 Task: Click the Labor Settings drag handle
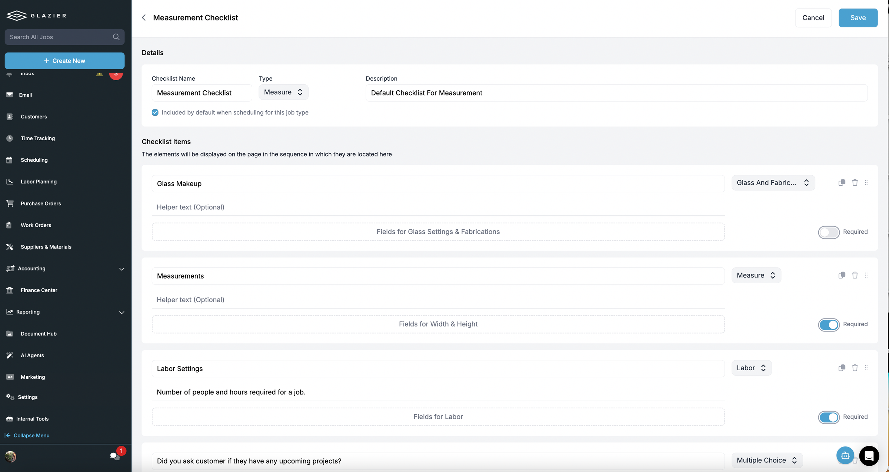pos(866,368)
